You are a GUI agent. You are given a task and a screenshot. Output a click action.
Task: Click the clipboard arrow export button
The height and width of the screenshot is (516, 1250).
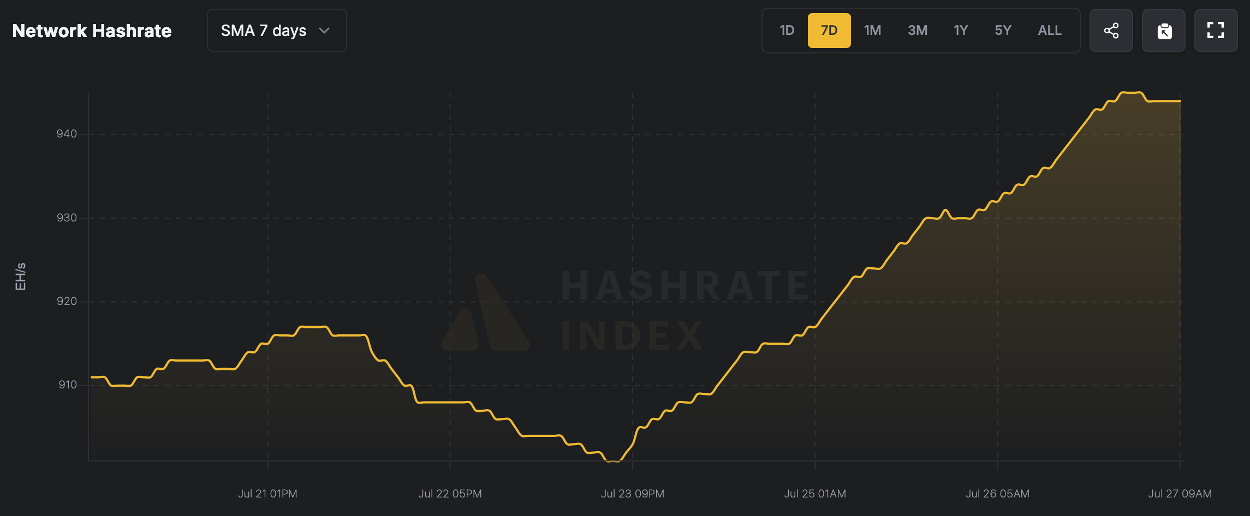tap(1163, 31)
